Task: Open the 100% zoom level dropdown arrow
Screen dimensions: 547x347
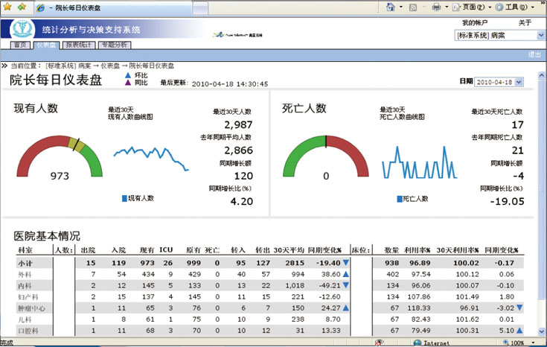Action: coord(533,343)
